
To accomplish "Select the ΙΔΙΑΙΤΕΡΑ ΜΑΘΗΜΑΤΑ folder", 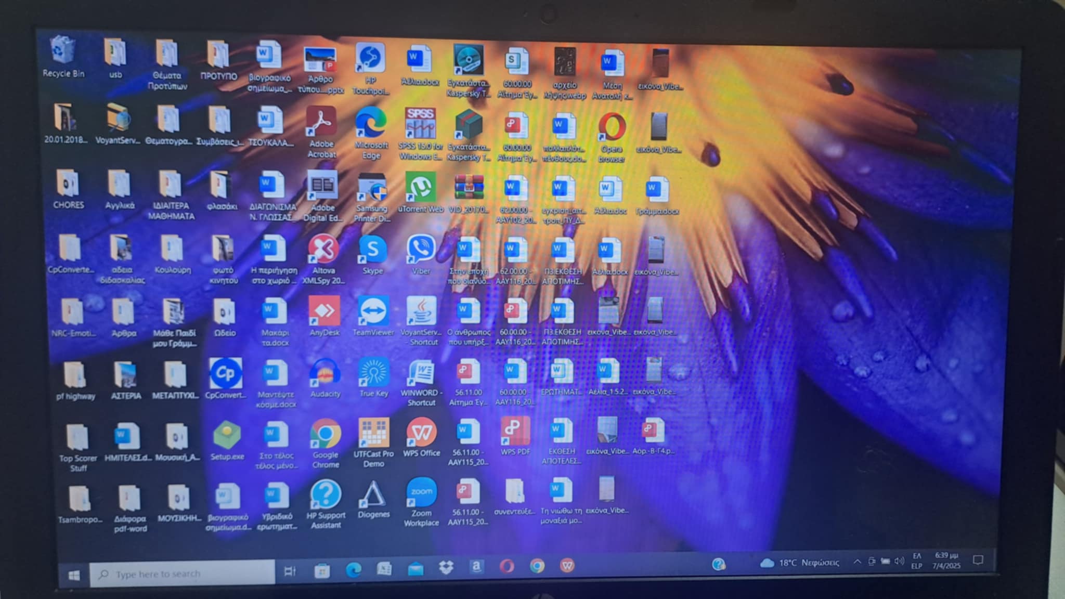I will point(171,196).
